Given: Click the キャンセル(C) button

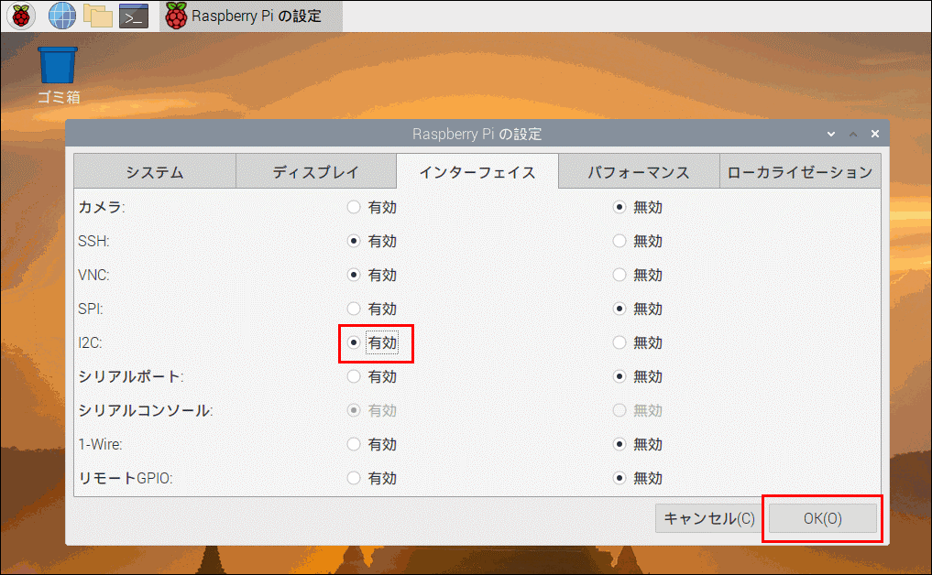Looking at the screenshot, I should click(709, 518).
